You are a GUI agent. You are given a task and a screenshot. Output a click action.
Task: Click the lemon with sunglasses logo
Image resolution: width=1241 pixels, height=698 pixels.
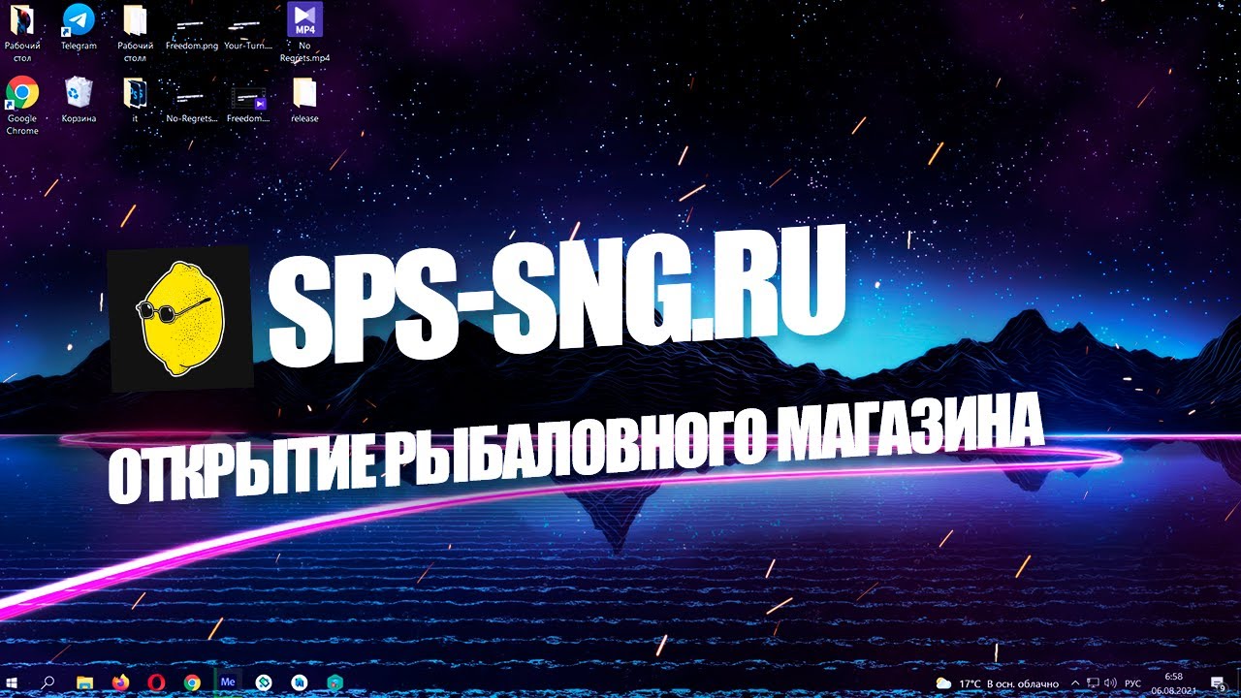pyautogui.click(x=179, y=319)
